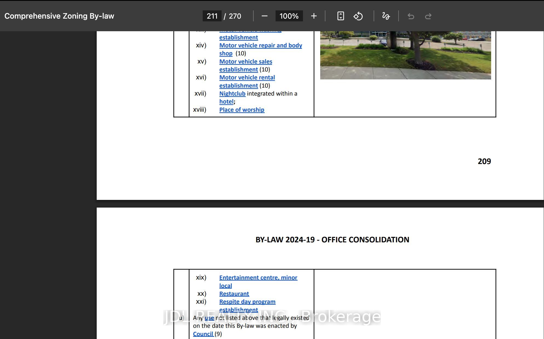Click the undo arrow icon
Image resolution: width=544 pixels, height=339 pixels.
(x=411, y=16)
